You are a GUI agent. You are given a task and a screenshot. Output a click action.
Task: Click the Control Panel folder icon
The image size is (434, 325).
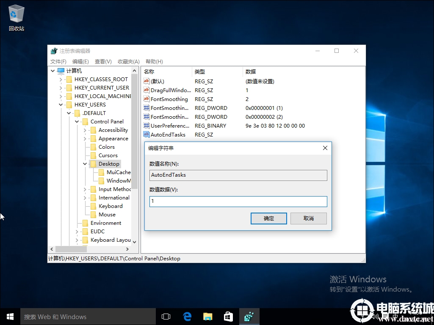[85, 122]
